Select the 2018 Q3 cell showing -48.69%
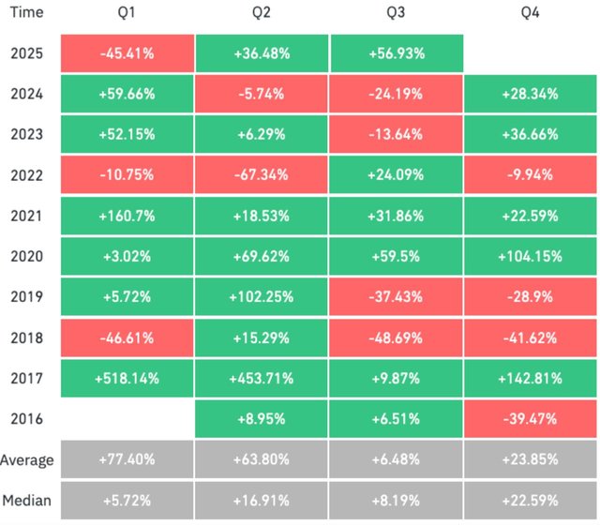The image size is (600, 525). point(397,337)
